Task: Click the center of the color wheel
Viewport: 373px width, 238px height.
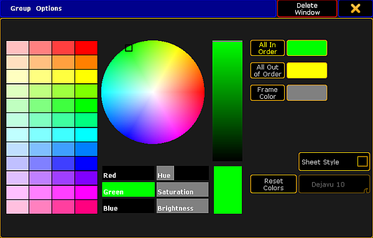Action: [153, 92]
